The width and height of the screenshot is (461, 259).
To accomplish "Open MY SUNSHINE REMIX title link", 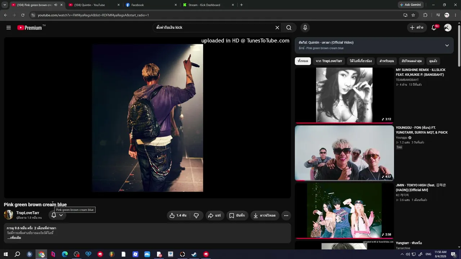I will [x=420, y=72].
